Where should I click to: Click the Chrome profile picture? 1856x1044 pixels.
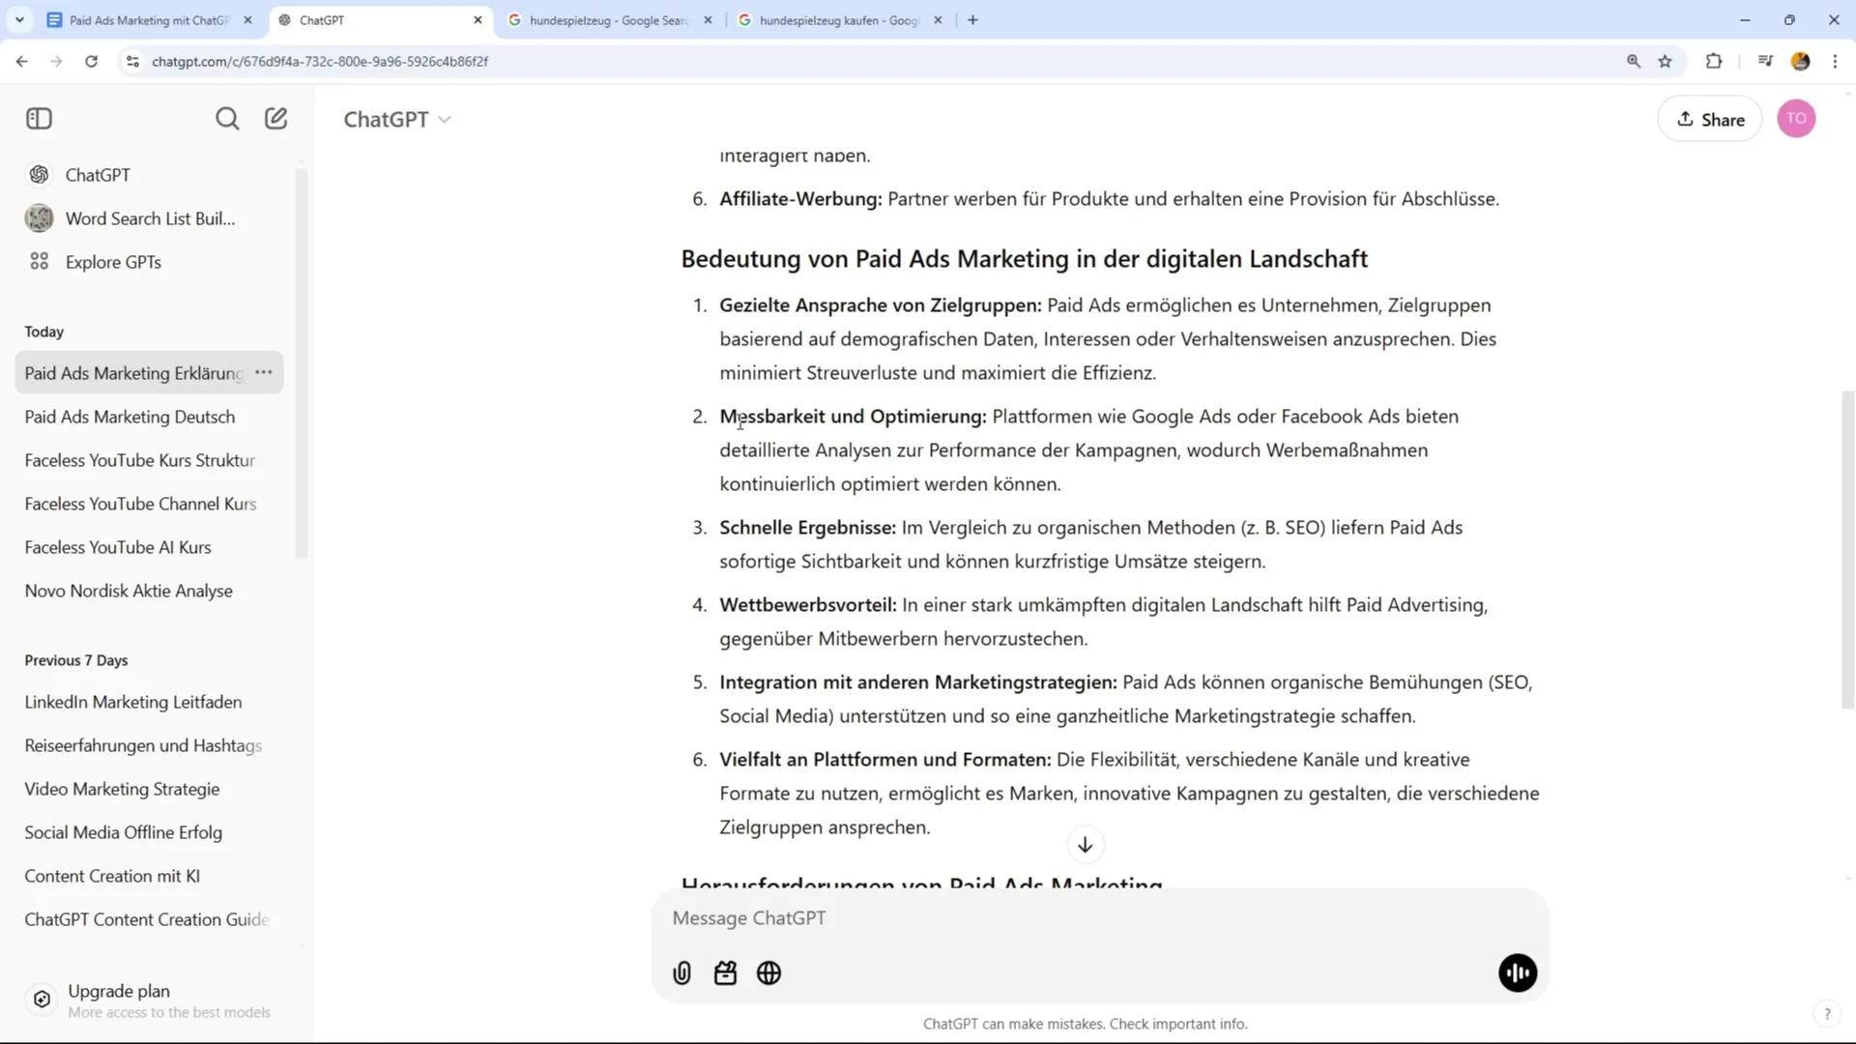[x=1800, y=61]
